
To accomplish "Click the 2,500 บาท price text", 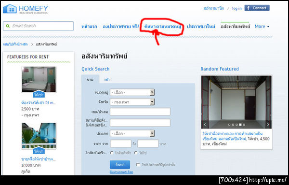I will click(x=30, y=109).
